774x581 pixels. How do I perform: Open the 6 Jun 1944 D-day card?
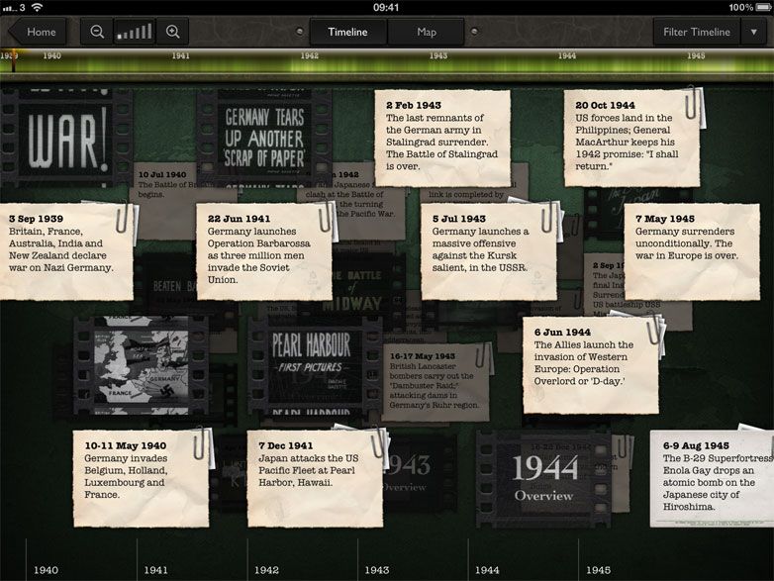click(x=591, y=365)
